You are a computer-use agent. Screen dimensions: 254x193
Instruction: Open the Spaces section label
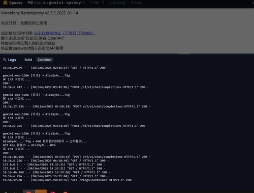pyautogui.click(x=16, y=3)
